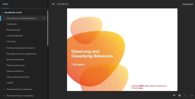Expand The Funnel Process: Competency
The height and width of the screenshot is (99, 195).
[4, 96]
